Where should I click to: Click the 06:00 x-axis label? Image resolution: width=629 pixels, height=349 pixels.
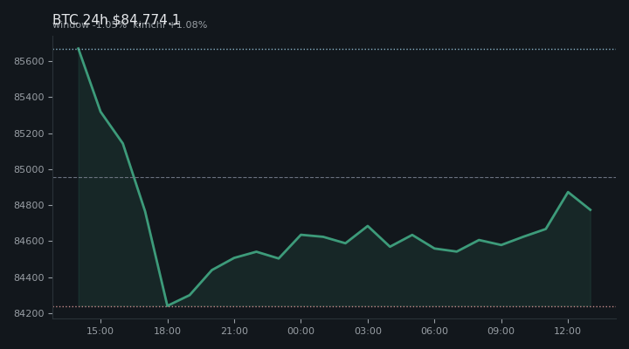(x=434, y=331)
